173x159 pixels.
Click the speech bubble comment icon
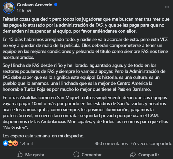click(x=76, y=154)
